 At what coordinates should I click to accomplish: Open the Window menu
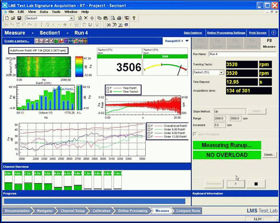pyautogui.click(x=71, y=12)
